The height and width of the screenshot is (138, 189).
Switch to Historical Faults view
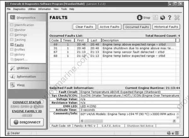pyautogui.click(x=166, y=27)
